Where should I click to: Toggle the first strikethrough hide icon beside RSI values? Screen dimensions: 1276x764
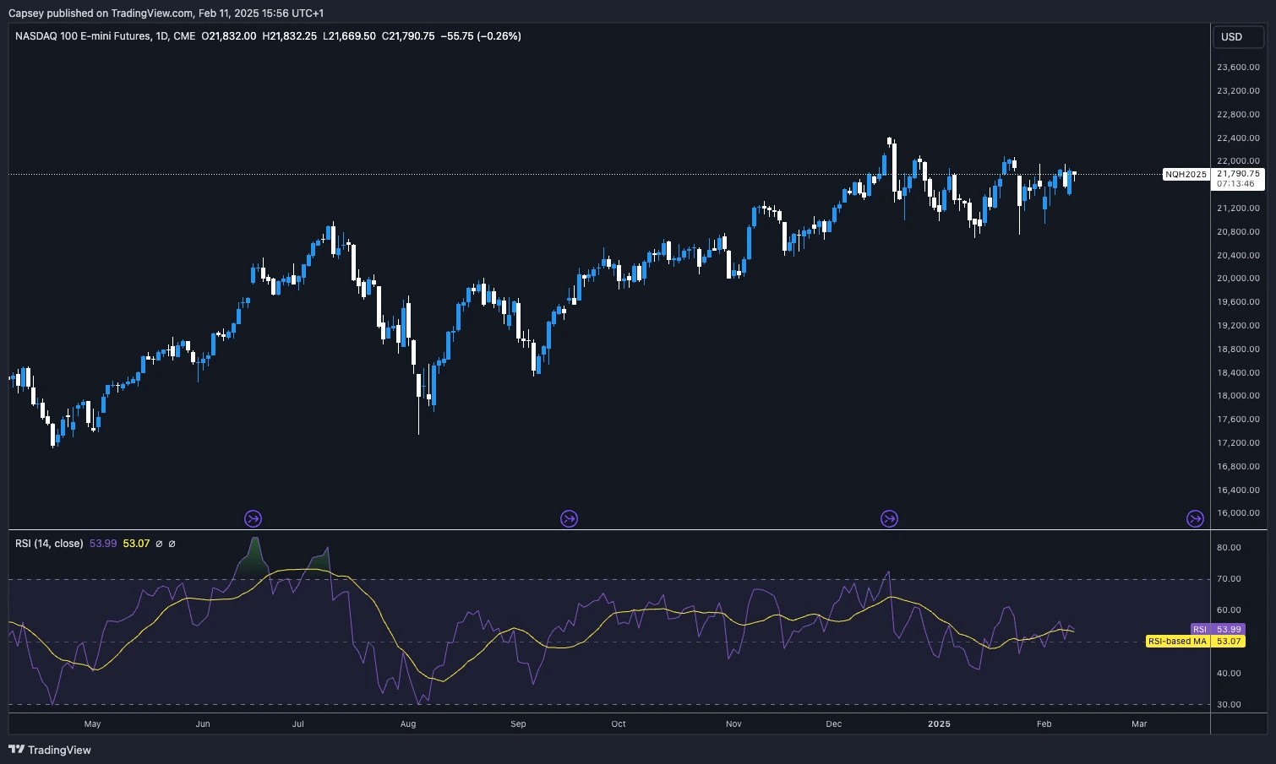(158, 544)
